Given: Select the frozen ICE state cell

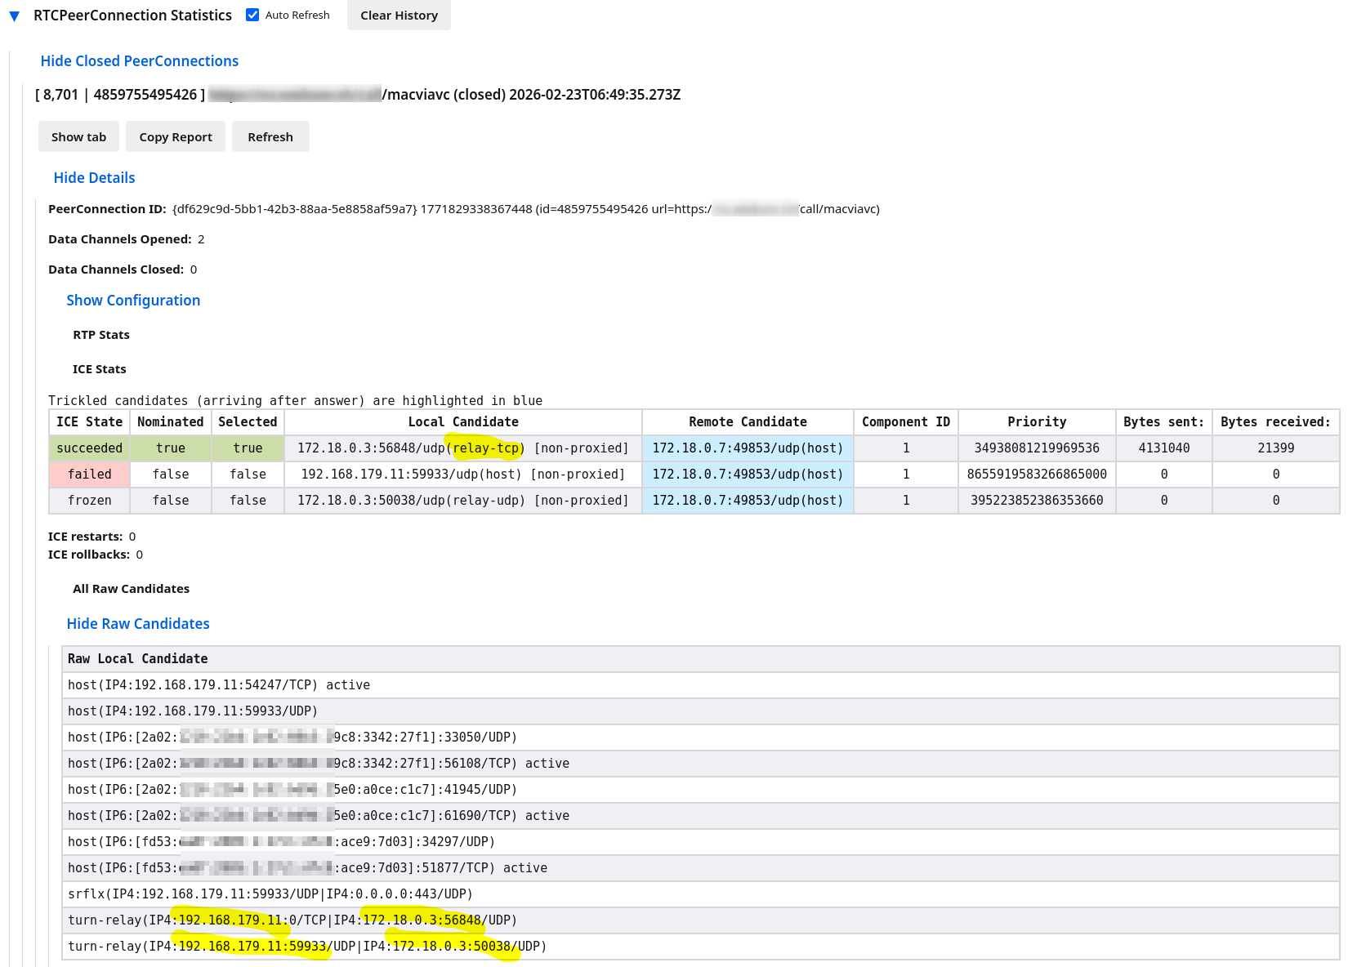Looking at the screenshot, I should tap(89, 501).
